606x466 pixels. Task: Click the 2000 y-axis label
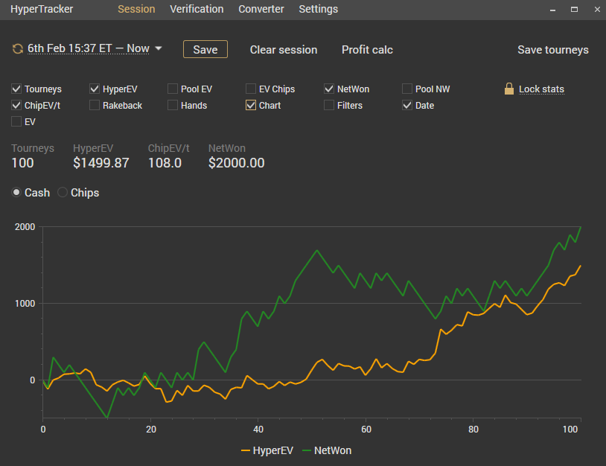point(25,227)
